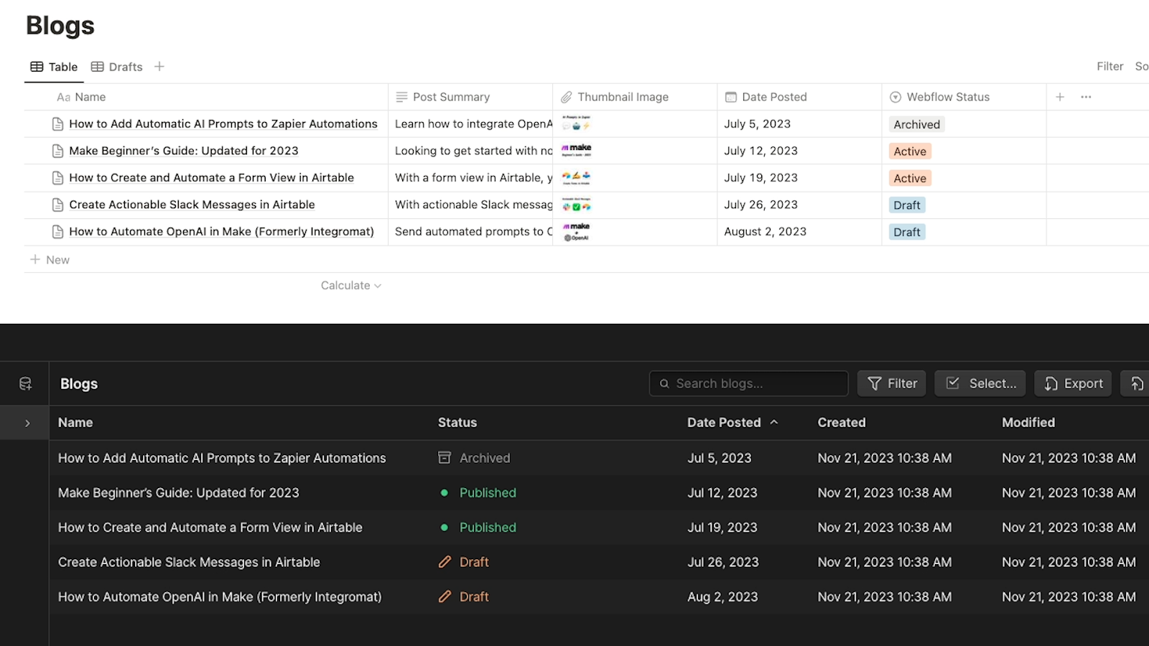Click the Thumbnail Image column header
Image resolution: width=1149 pixels, height=646 pixels.
click(x=615, y=97)
